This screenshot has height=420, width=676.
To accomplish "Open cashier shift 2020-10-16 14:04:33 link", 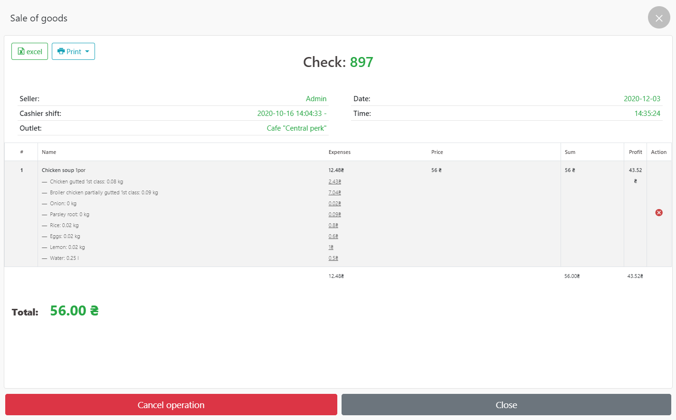I will point(291,114).
